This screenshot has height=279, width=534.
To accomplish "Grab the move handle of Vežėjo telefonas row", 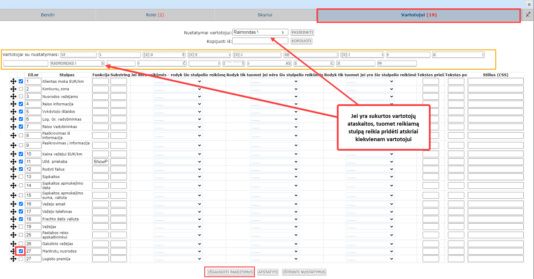I will 13,212.
